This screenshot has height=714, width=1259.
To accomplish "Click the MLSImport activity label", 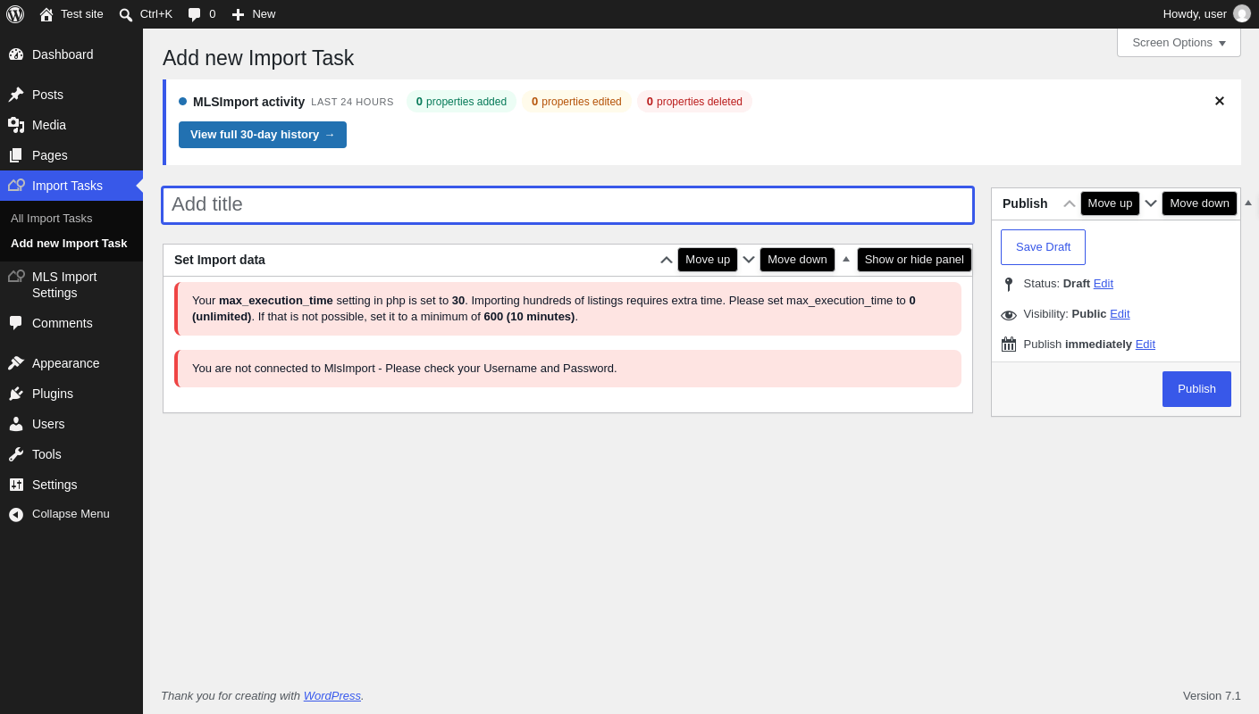I will pos(248,102).
